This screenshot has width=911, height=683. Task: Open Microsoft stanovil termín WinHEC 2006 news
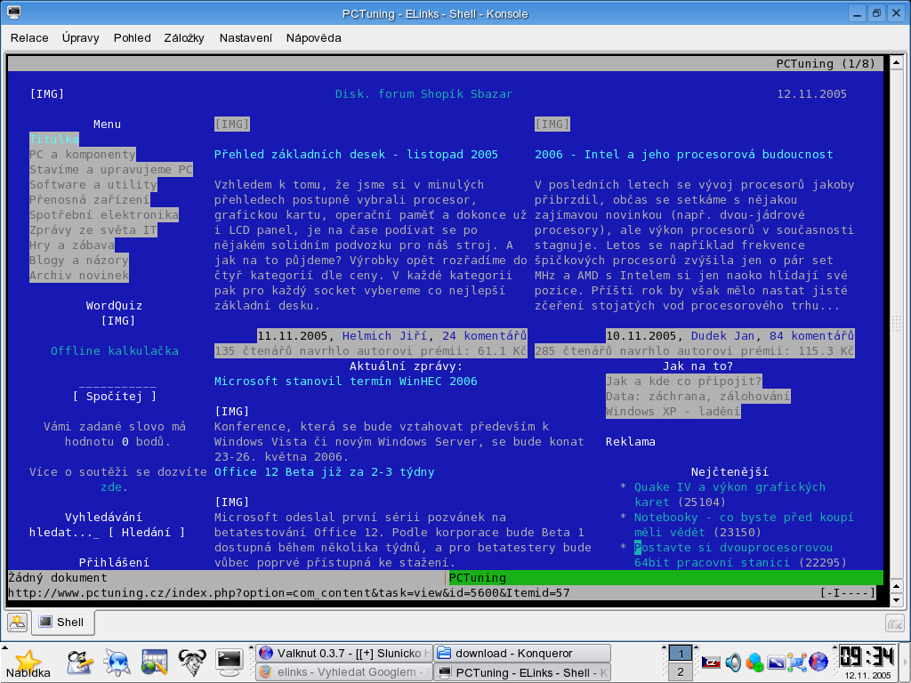coord(346,381)
